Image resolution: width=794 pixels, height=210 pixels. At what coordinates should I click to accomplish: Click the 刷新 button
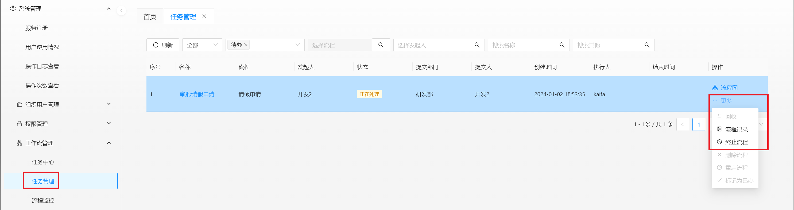coord(163,45)
